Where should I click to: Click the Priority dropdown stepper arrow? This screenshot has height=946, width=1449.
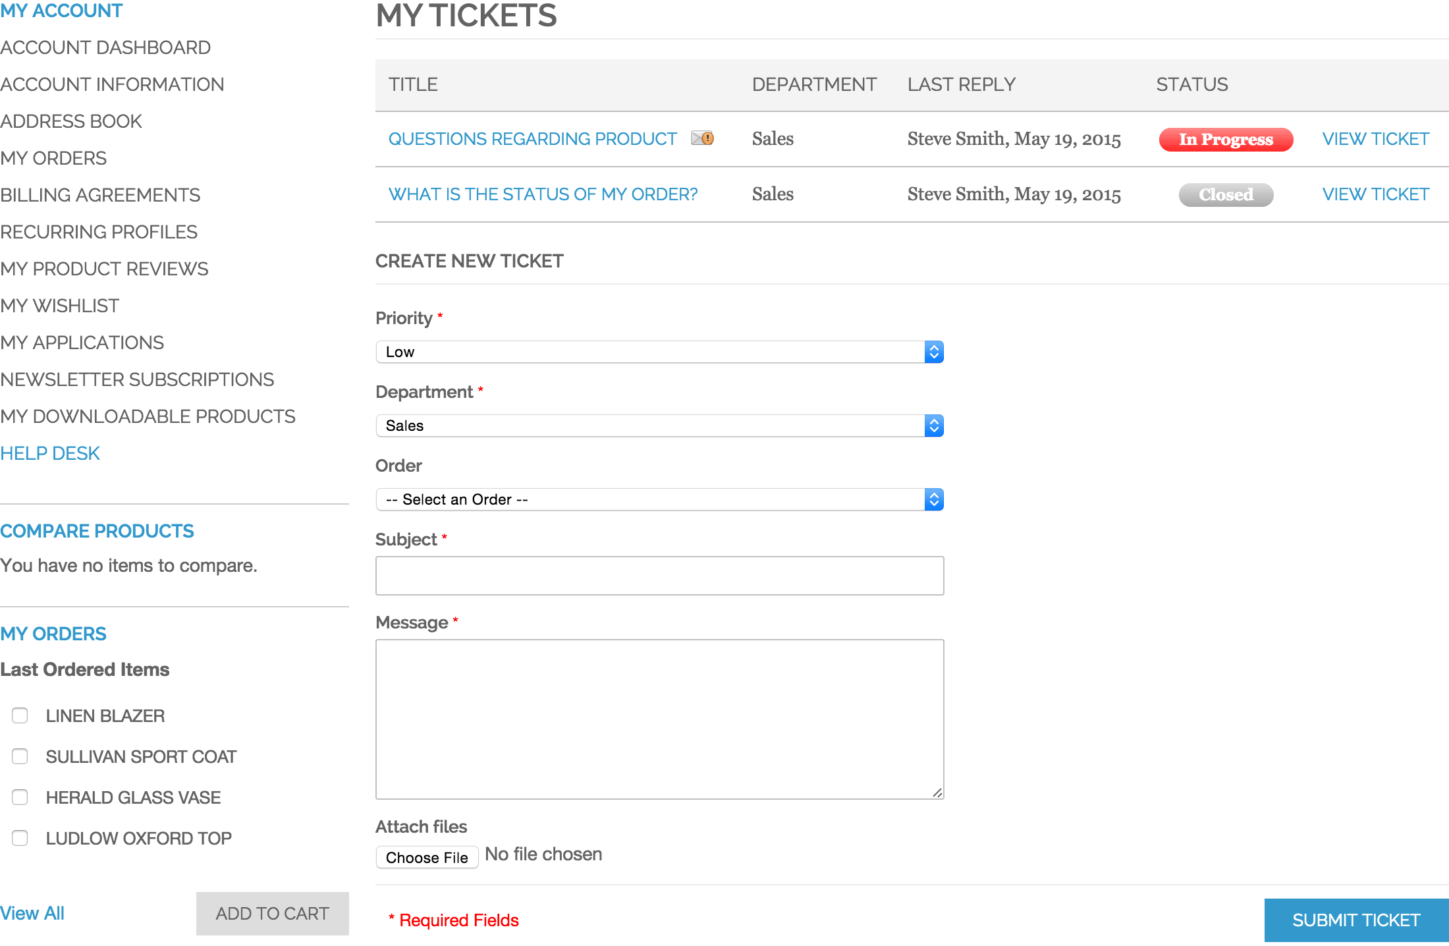pos(933,352)
